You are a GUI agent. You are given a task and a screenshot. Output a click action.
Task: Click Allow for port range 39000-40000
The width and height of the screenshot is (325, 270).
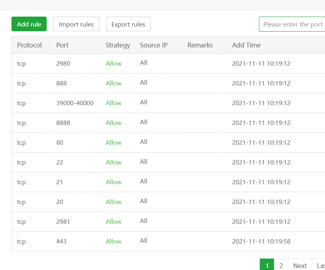coord(113,103)
